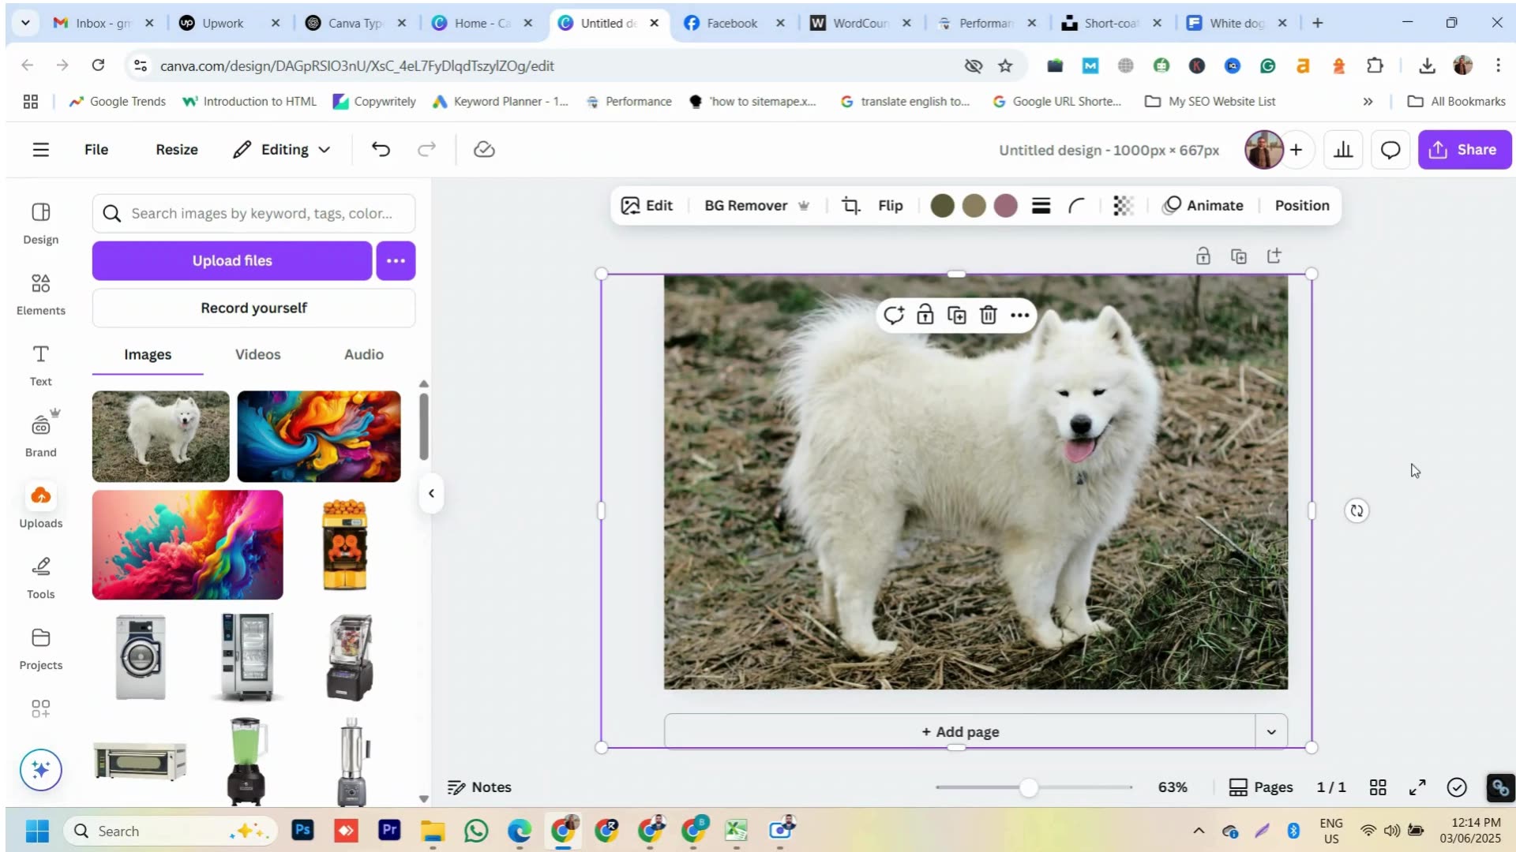Open the Elements sidebar panel
1516x852 pixels.
coord(40,293)
